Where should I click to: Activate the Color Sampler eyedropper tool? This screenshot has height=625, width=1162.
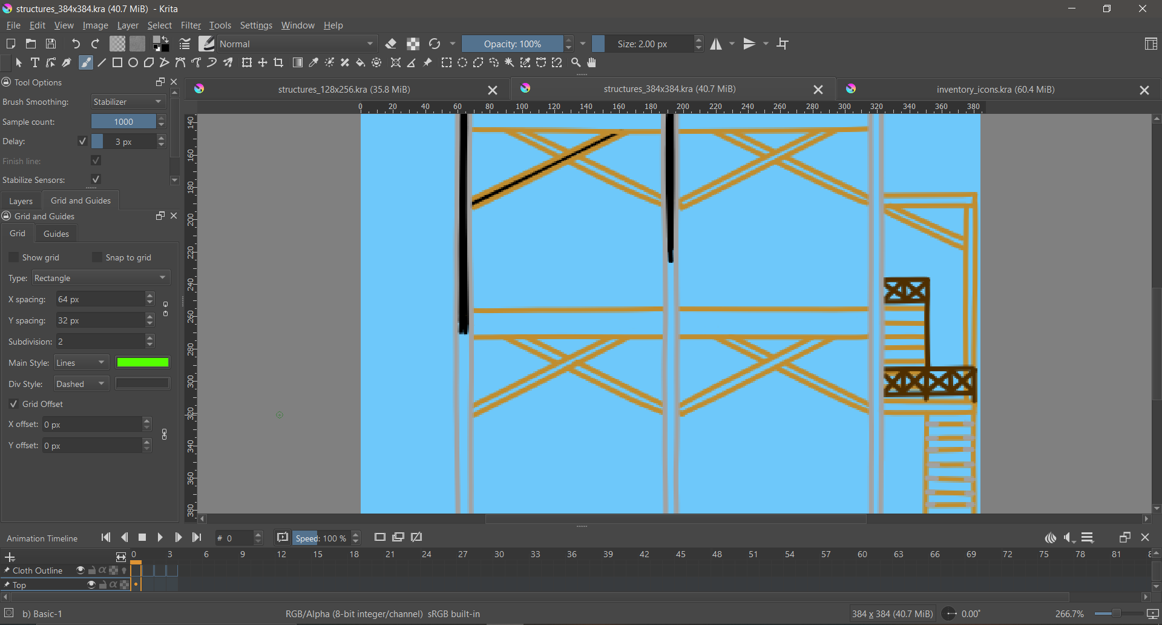[313, 63]
